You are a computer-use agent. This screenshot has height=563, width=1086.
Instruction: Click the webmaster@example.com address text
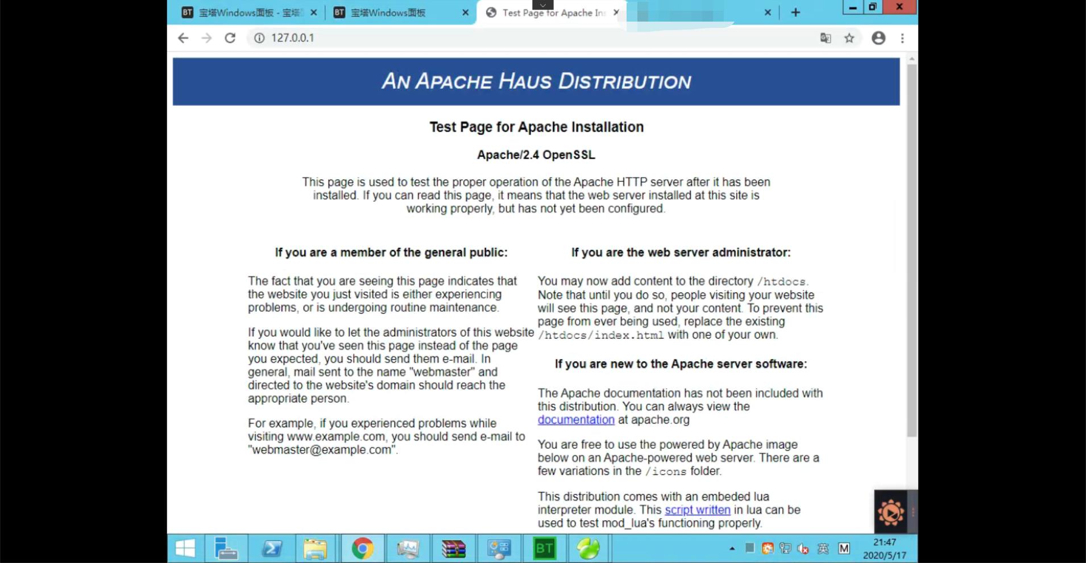[322, 449]
